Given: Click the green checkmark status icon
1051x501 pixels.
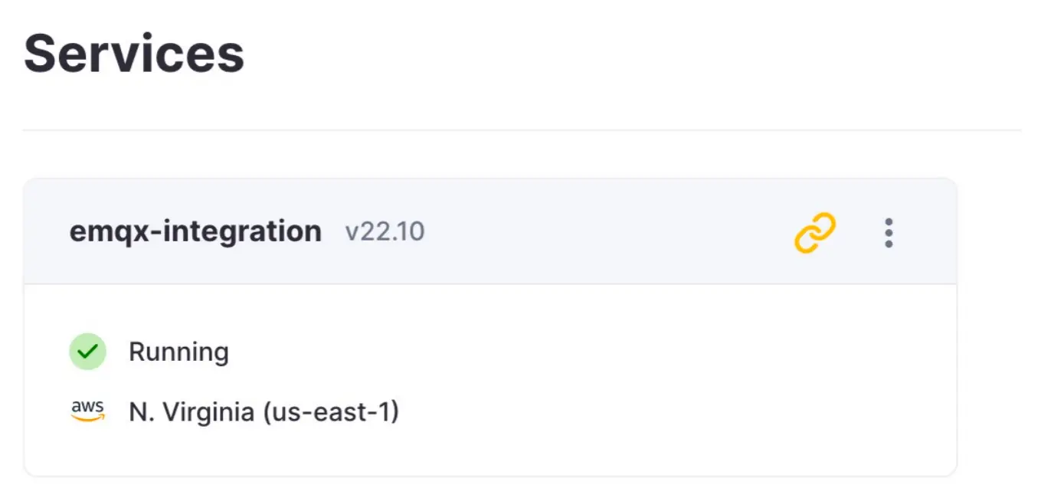Looking at the screenshot, I should coord(87,352).
